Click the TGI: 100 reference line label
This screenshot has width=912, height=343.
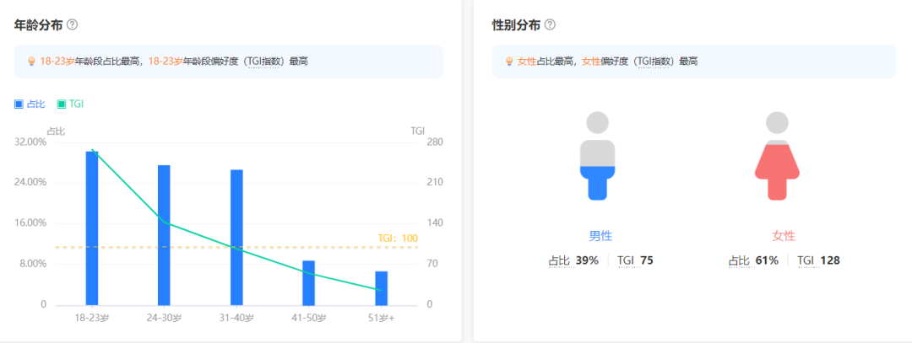(x=397, y=238)
